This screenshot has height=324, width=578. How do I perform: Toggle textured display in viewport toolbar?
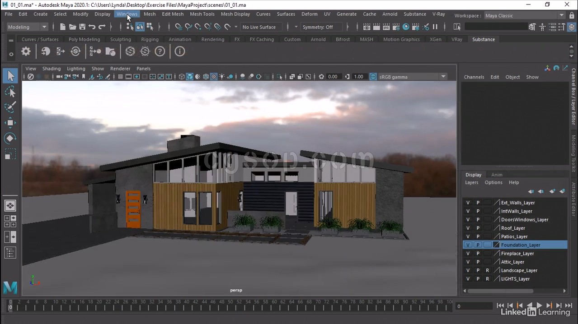pos(214,77)
